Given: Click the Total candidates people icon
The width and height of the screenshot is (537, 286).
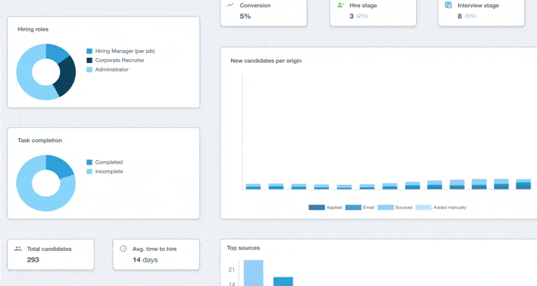Looking at the screenshot, I should (x=18, y=249).
